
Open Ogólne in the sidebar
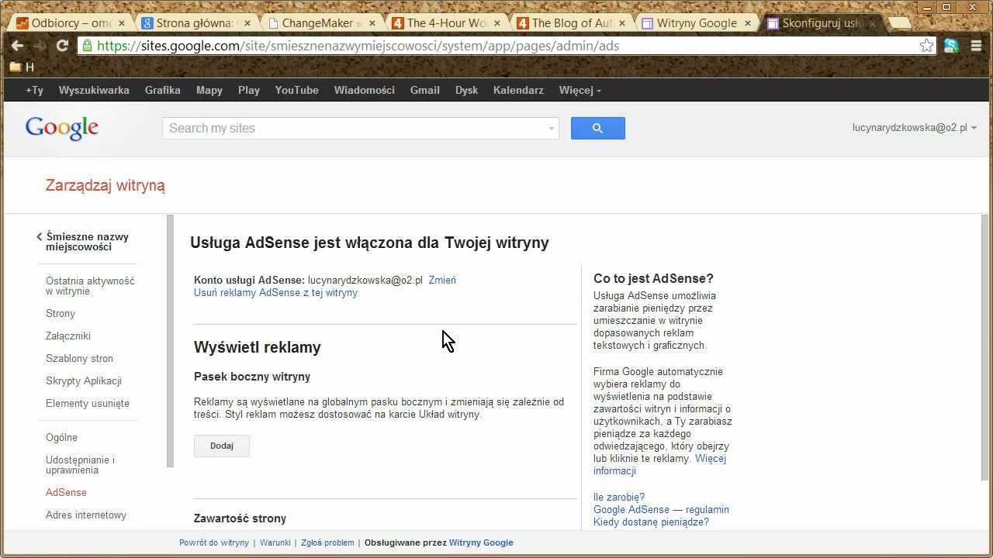[61, 438]
